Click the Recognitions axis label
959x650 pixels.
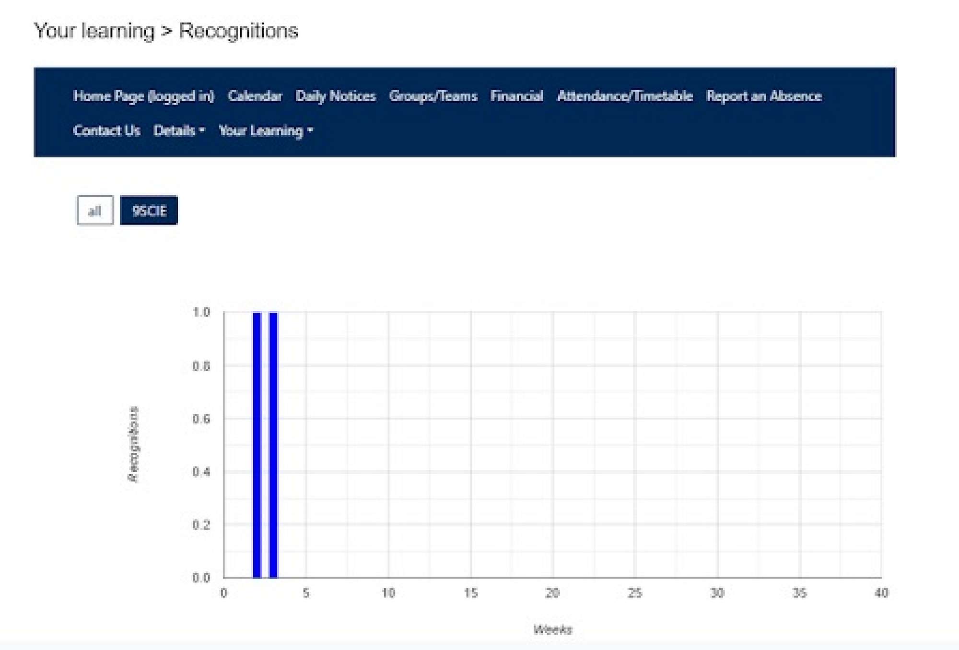[x=133, y=444]
